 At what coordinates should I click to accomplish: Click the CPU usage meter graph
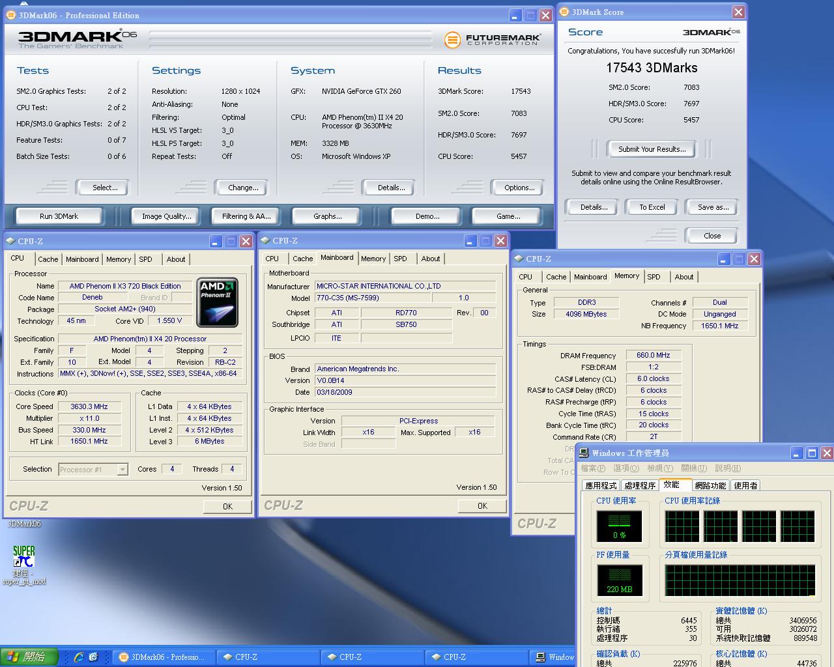[x=619, y=527]
